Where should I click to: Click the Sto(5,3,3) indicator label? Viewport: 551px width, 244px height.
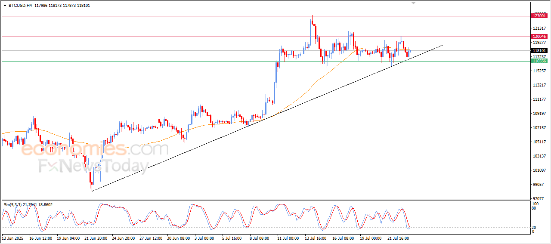point(28,204)
